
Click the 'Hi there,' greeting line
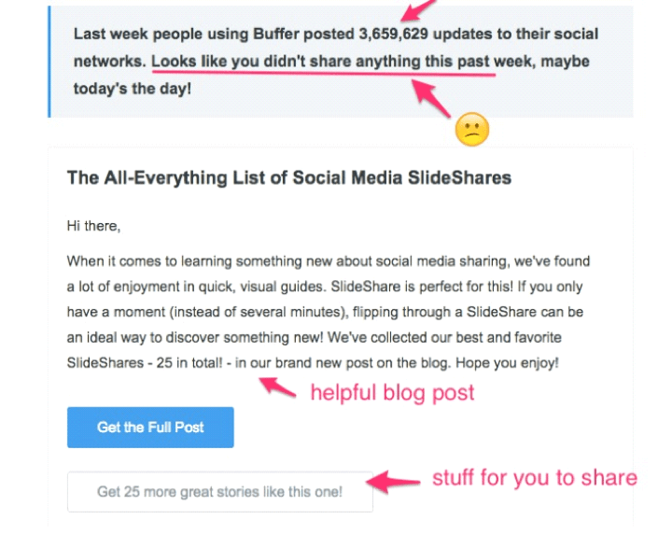[x=93, y=225]
